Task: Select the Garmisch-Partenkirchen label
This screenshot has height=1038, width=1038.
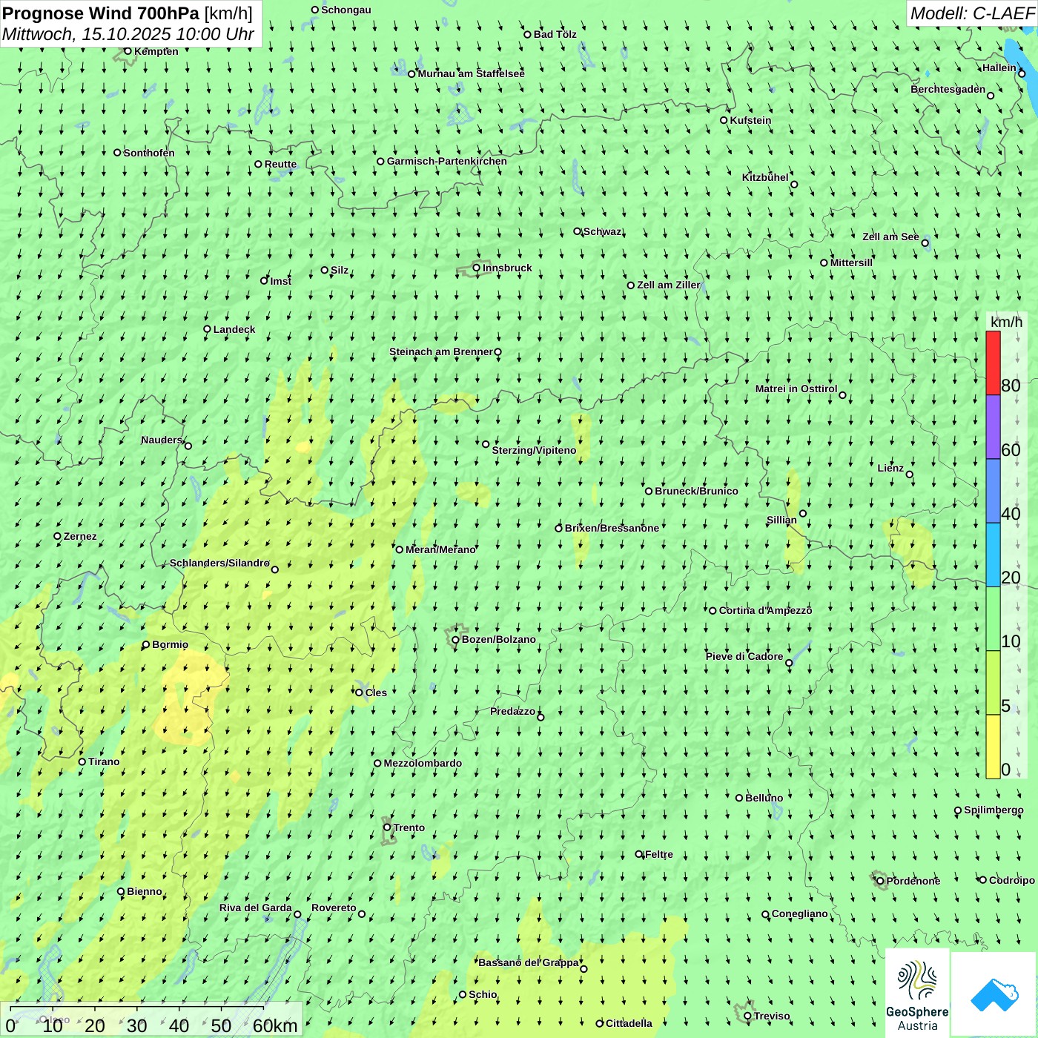Action: (447, 161)
